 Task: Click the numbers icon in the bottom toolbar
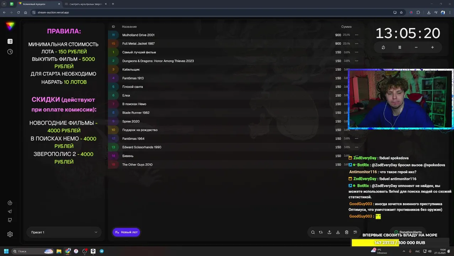pos(355,232)
